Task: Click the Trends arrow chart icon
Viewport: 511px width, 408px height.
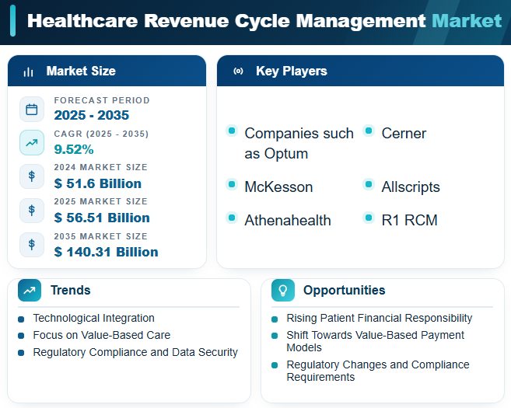Action: tap(30, 290)
